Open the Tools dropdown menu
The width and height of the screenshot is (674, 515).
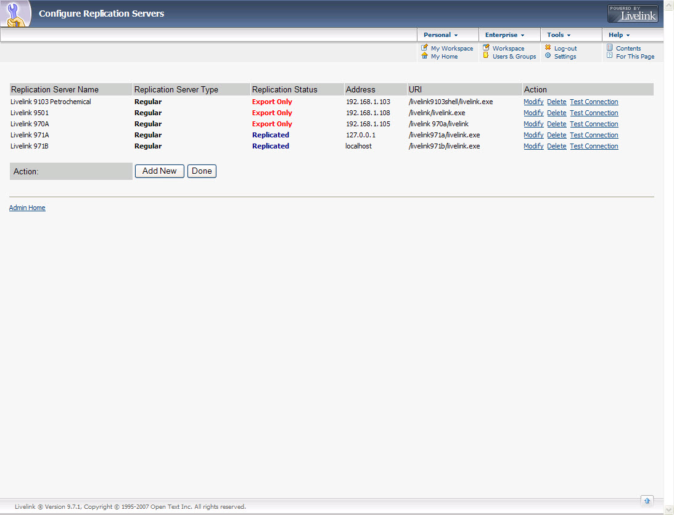coord(559,35)
